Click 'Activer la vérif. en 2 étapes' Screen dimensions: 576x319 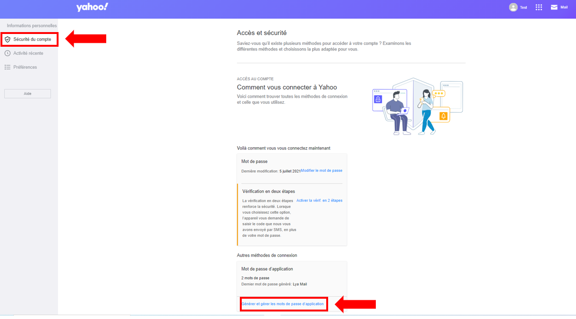(319, 201)
